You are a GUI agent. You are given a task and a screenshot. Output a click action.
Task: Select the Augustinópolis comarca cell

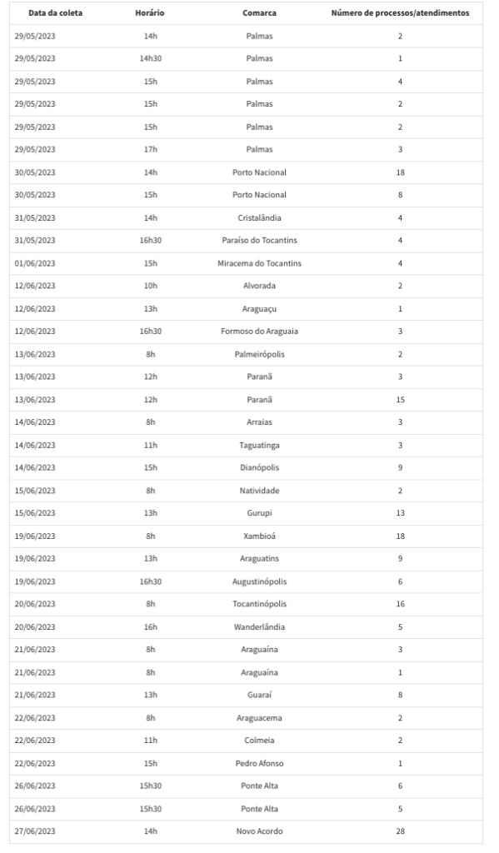tap(260, 581)
